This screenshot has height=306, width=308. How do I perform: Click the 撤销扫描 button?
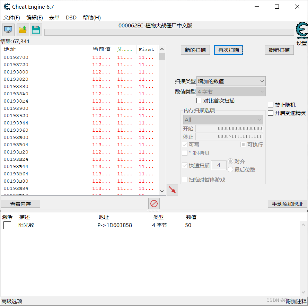coord(279,50)
